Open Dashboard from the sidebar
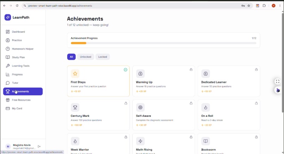 click(23, 32)
